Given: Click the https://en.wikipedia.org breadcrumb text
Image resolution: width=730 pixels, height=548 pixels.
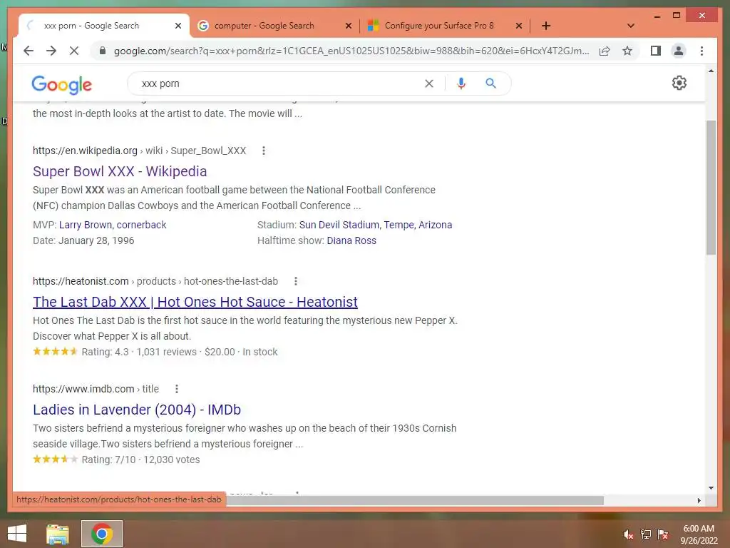Looking at the screenshot, I should [x=85, y=151].
